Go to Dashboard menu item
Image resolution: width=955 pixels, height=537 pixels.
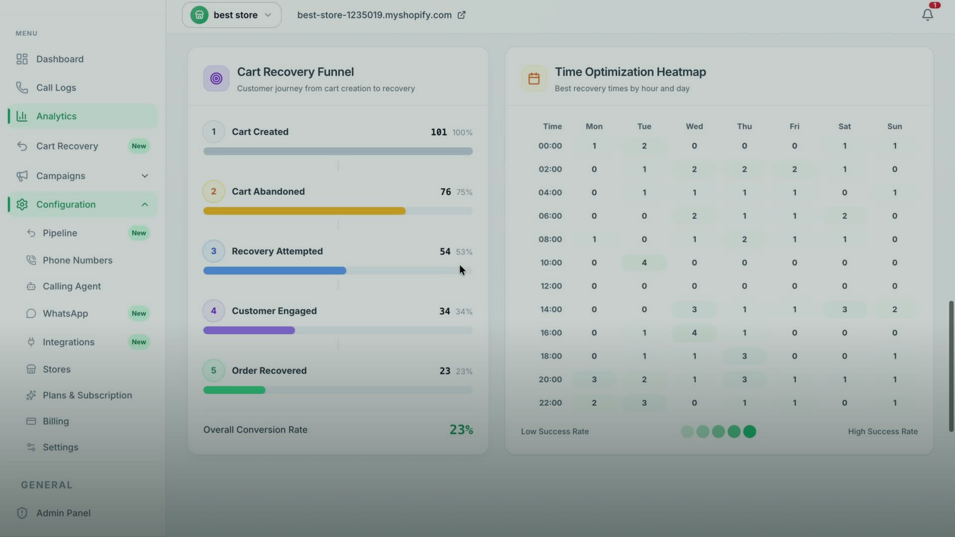click(82, 59)
